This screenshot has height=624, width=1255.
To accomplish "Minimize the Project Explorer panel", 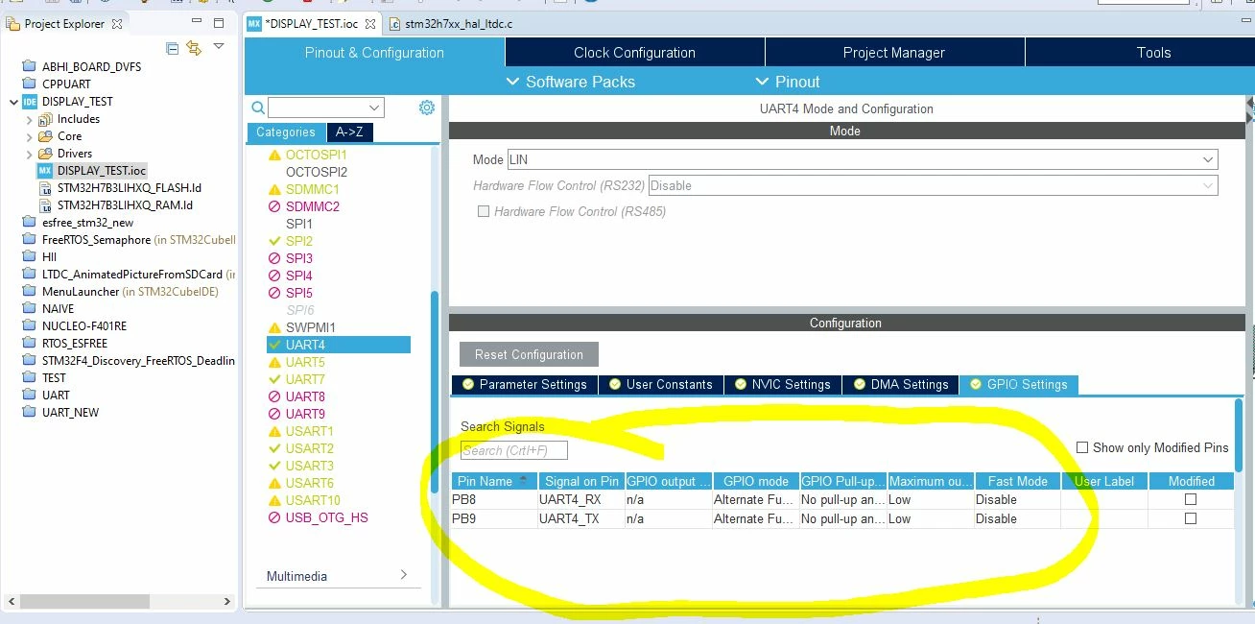I will pos(199,23).
